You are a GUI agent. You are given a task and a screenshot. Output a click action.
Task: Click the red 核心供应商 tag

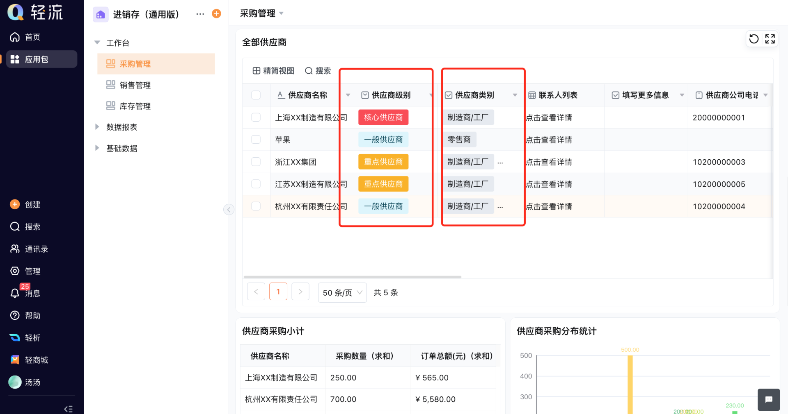[383, 118]
